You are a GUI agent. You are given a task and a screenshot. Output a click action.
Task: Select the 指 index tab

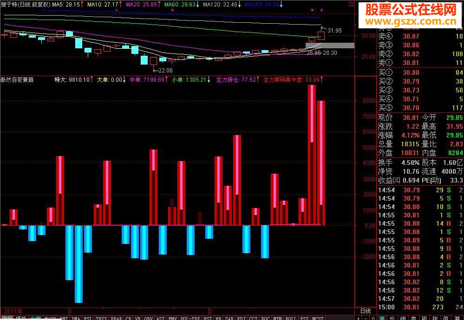[x=435, y=319]
